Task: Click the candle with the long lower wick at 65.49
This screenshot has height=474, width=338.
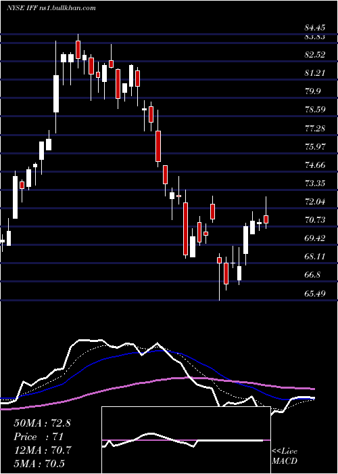Action: [220, 260]
